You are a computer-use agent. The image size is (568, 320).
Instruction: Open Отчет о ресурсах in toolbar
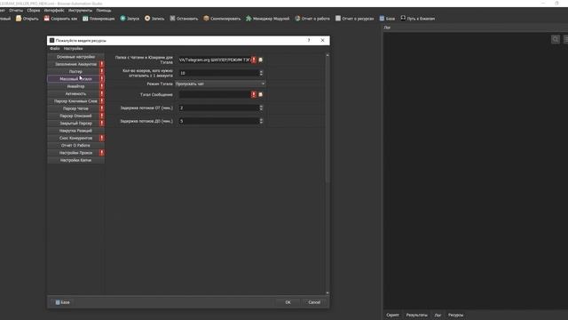pos(355,19)
